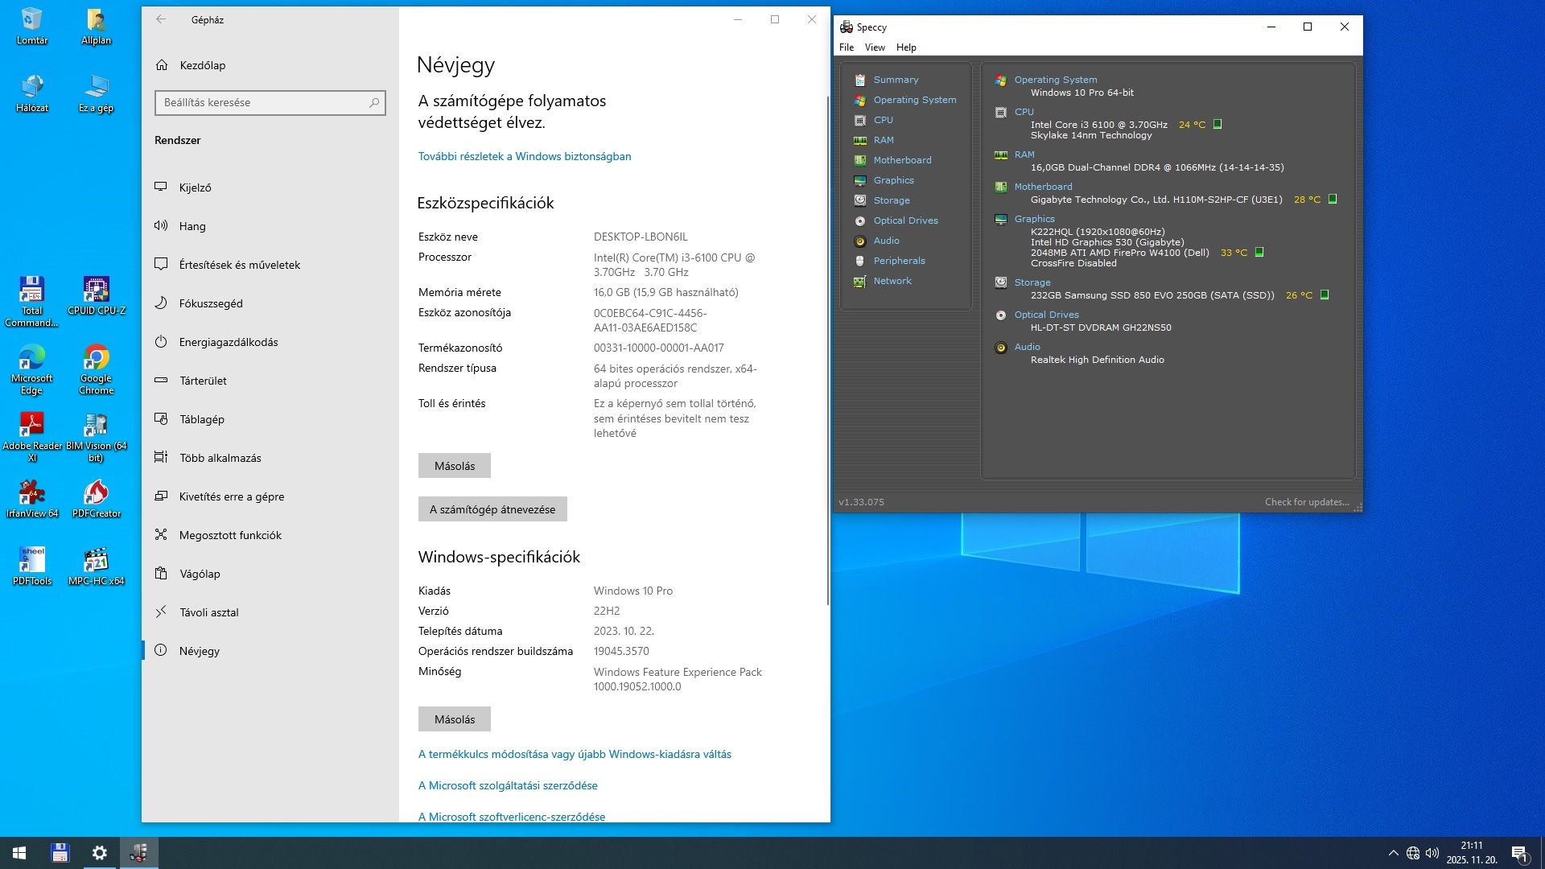Select Energiagazdálkodás in settings sidebar

click(x=228, y=342)
